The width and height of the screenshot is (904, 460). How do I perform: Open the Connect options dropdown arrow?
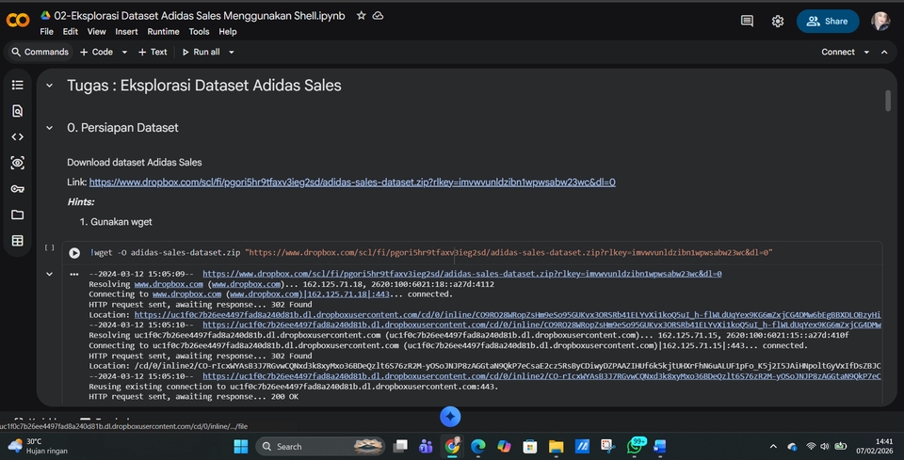point(866,52)
